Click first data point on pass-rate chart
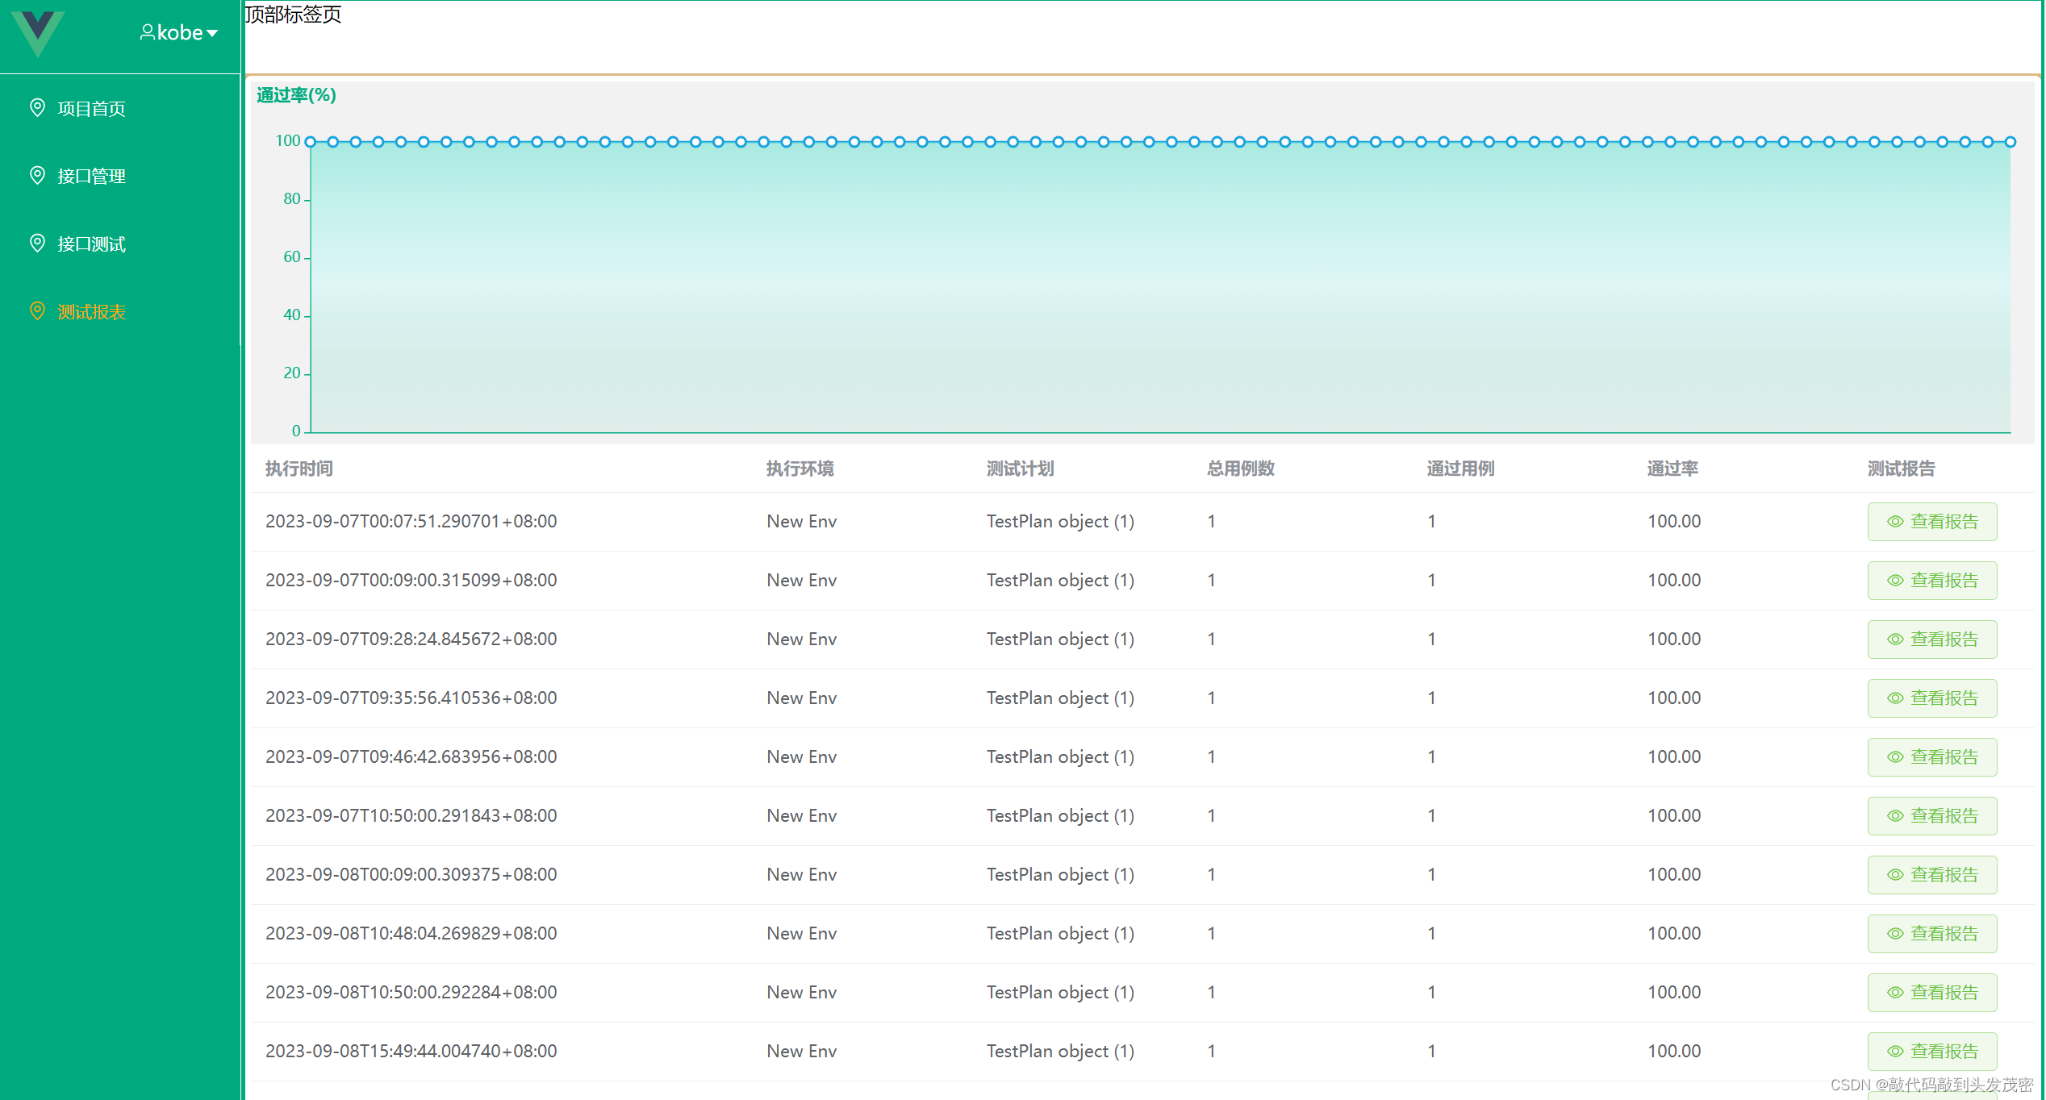Viewport: 2046px width, 1100px height. tap(311, 142)
